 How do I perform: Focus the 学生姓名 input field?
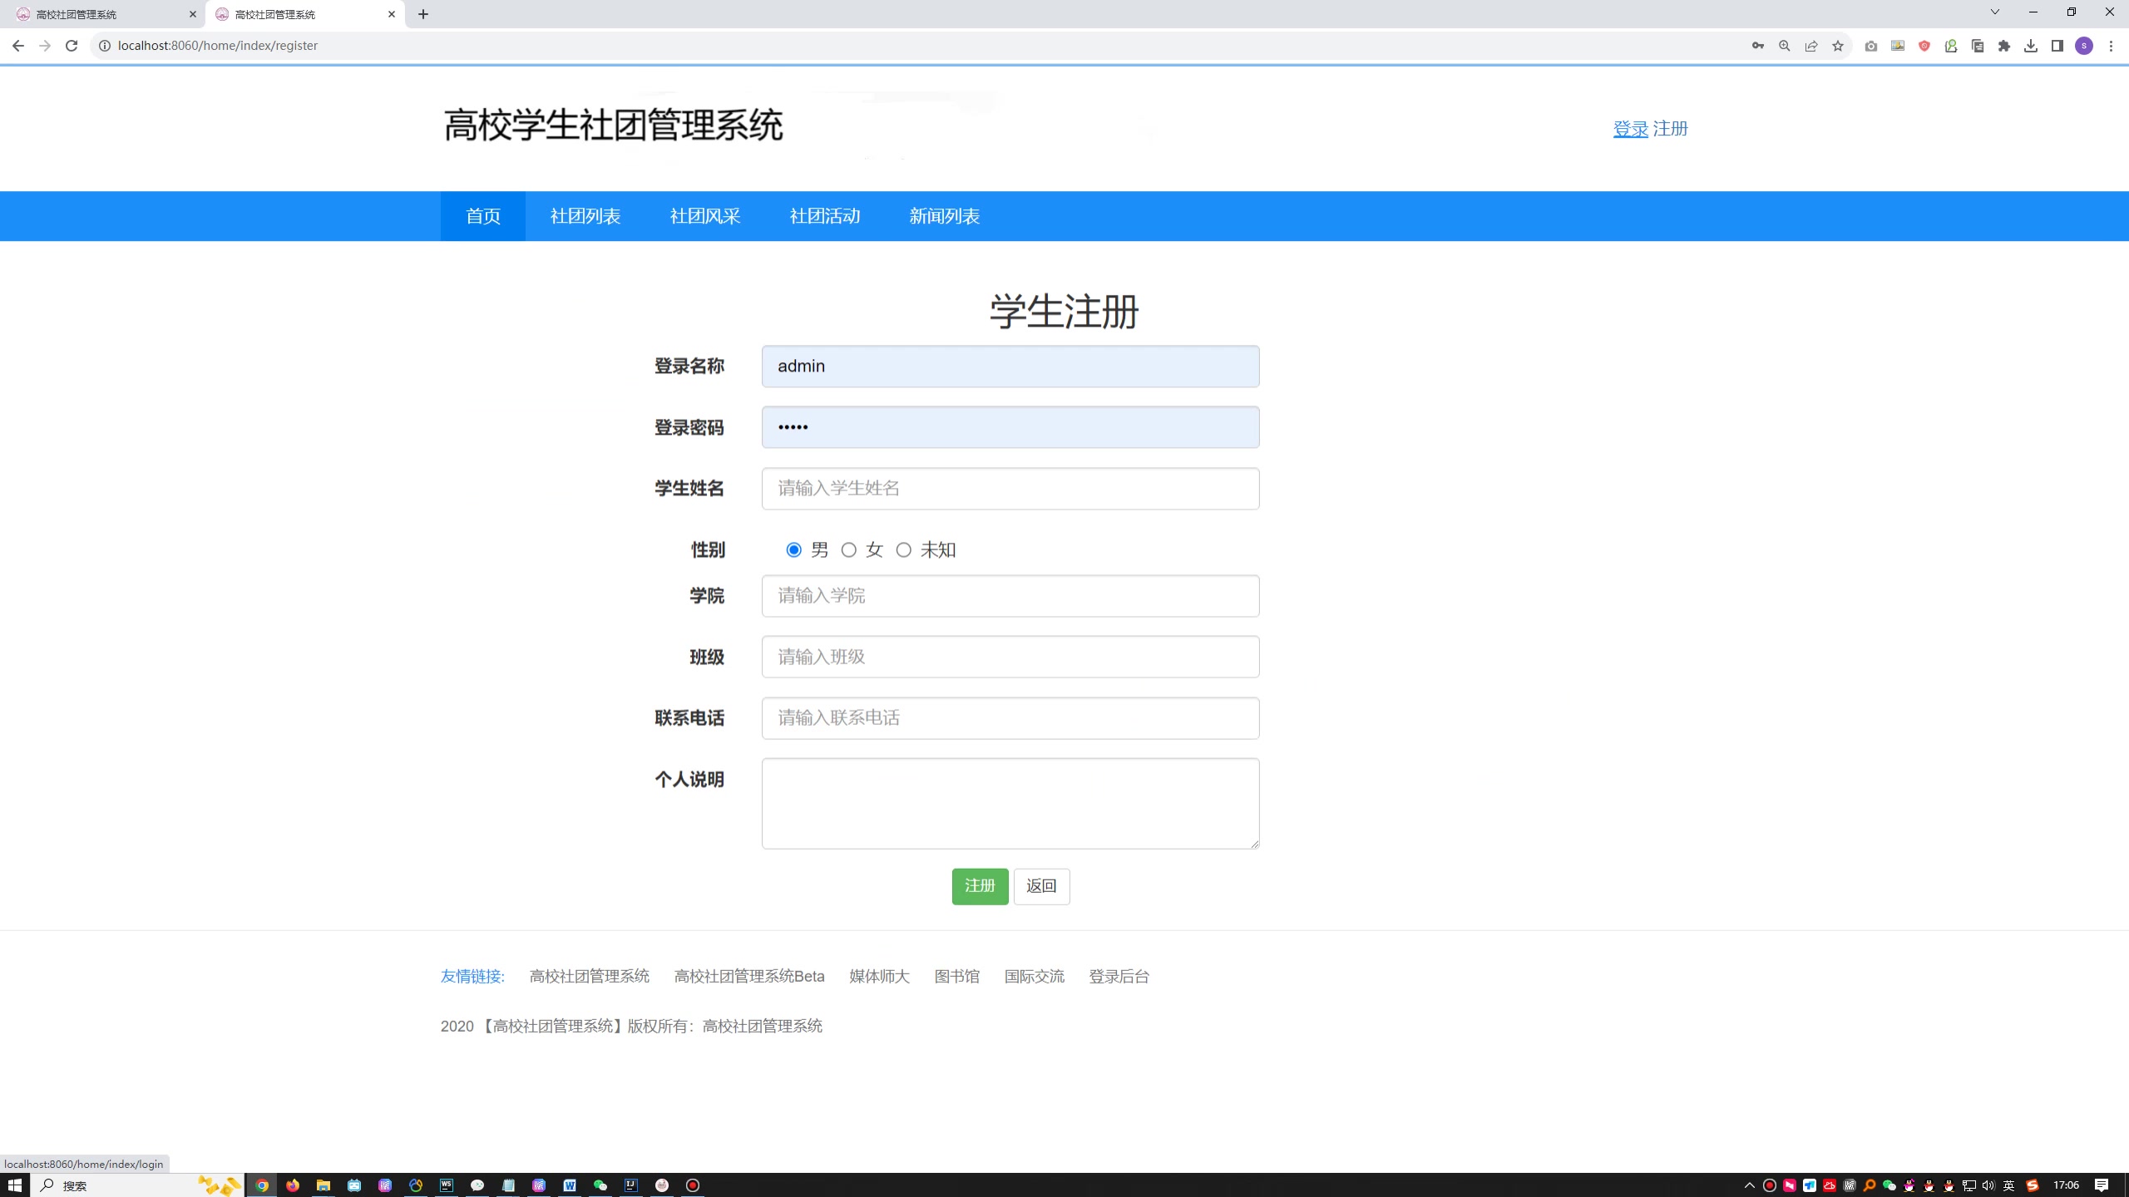(1010, 489)
